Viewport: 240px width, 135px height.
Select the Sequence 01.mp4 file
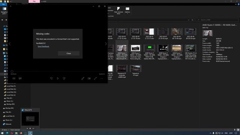(136, 70)
